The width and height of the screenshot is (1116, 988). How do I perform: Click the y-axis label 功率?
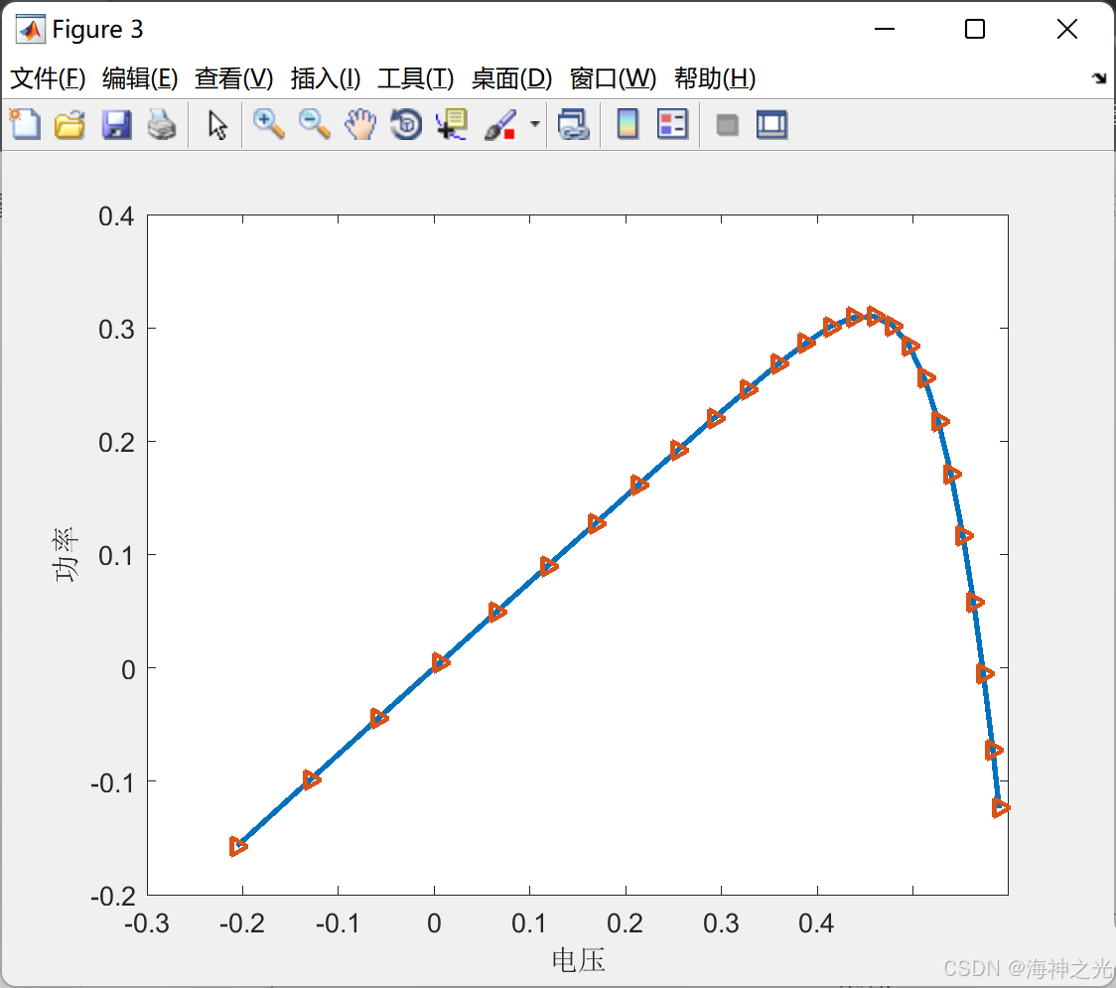point(66,554)
